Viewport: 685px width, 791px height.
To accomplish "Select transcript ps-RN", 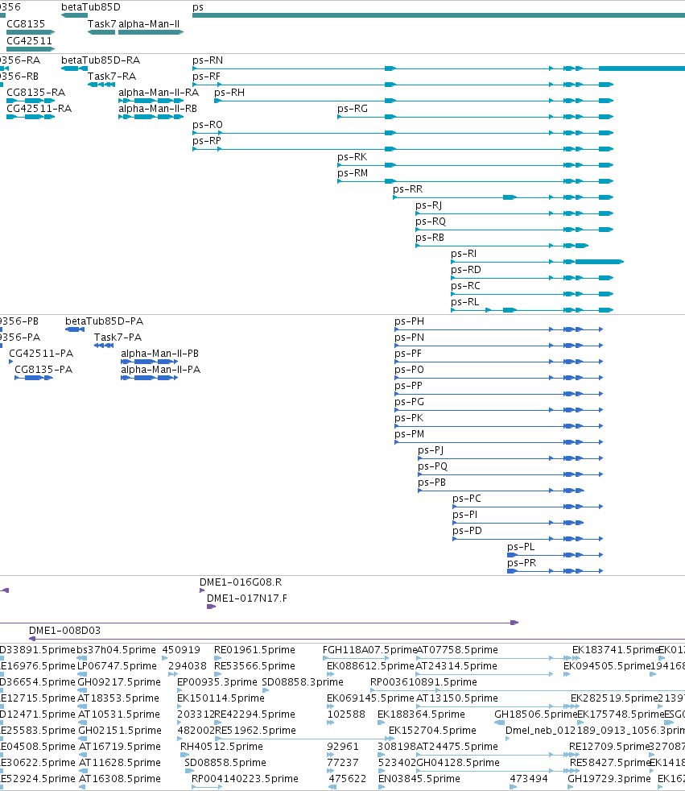I will tap(208, 60).
